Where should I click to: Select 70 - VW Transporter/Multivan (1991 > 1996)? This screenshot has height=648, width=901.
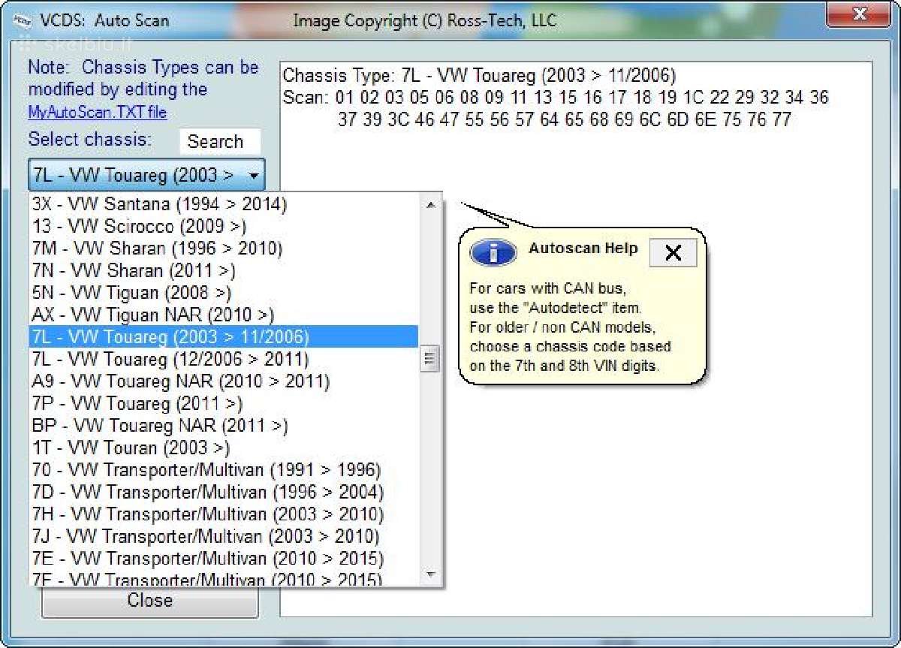224,470
